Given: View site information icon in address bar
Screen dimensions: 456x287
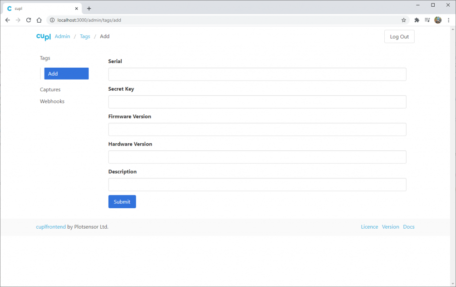Looking at the screenshot, I should 52,20.
